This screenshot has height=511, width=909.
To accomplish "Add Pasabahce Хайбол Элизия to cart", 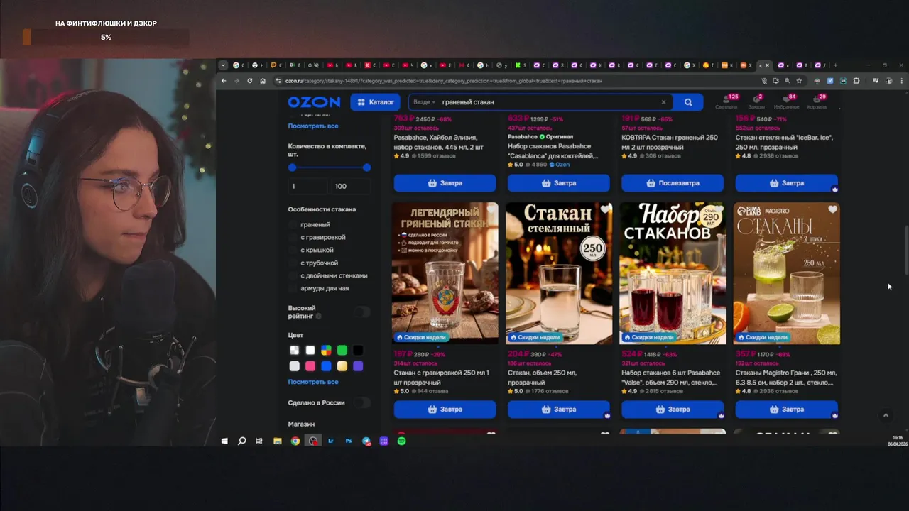I will tap(445, 183).
